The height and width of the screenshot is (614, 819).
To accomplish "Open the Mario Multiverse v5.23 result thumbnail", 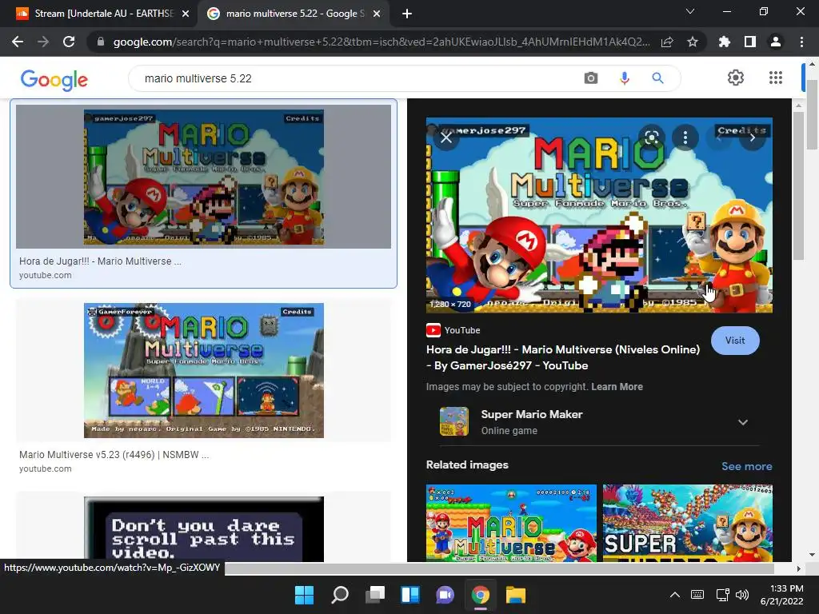I will pos(204,370).
